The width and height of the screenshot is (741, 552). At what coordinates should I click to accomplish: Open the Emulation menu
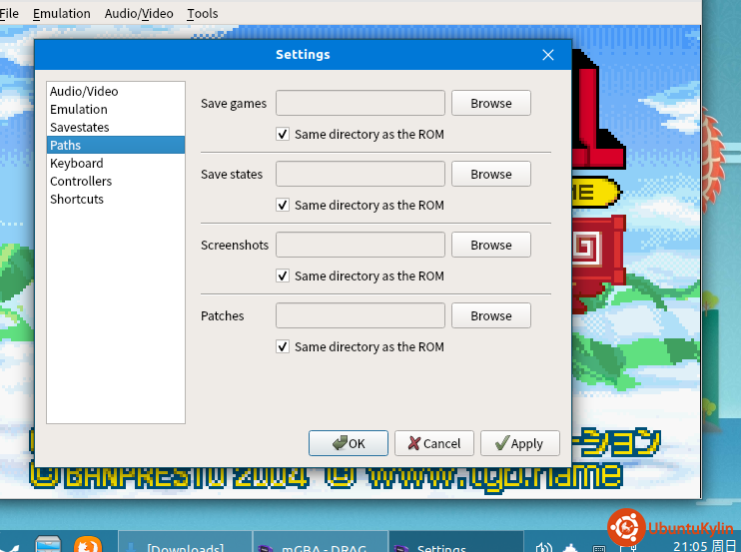pos(62,13)
